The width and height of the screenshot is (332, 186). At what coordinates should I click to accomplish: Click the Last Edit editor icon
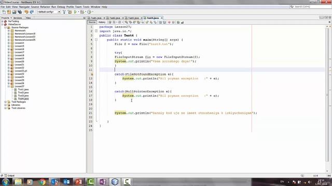coord(109,22)
